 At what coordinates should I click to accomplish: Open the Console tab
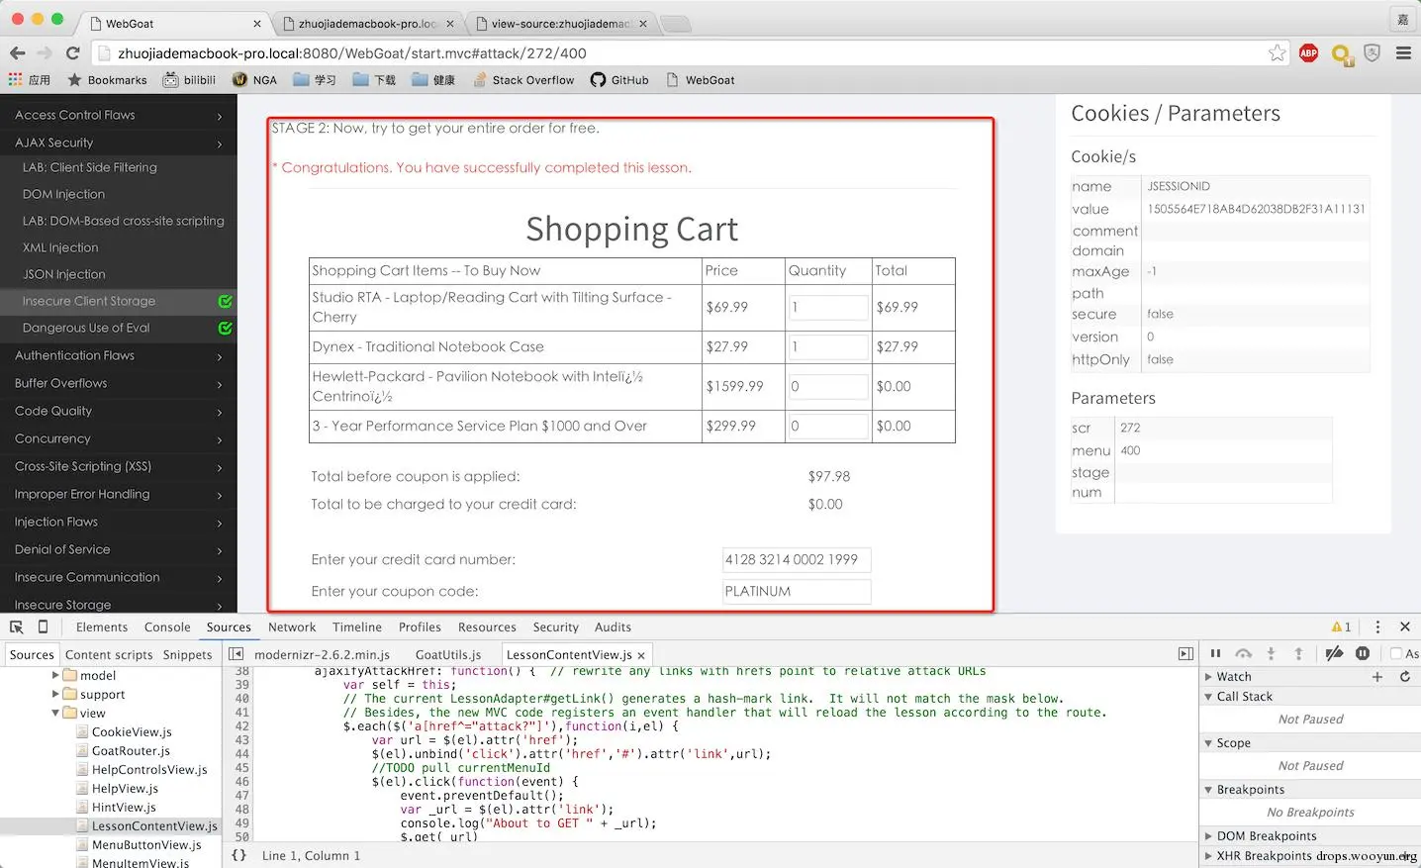[167, 627]
